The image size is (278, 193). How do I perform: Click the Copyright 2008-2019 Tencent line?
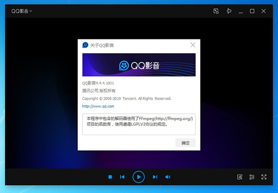click(127, 98)
